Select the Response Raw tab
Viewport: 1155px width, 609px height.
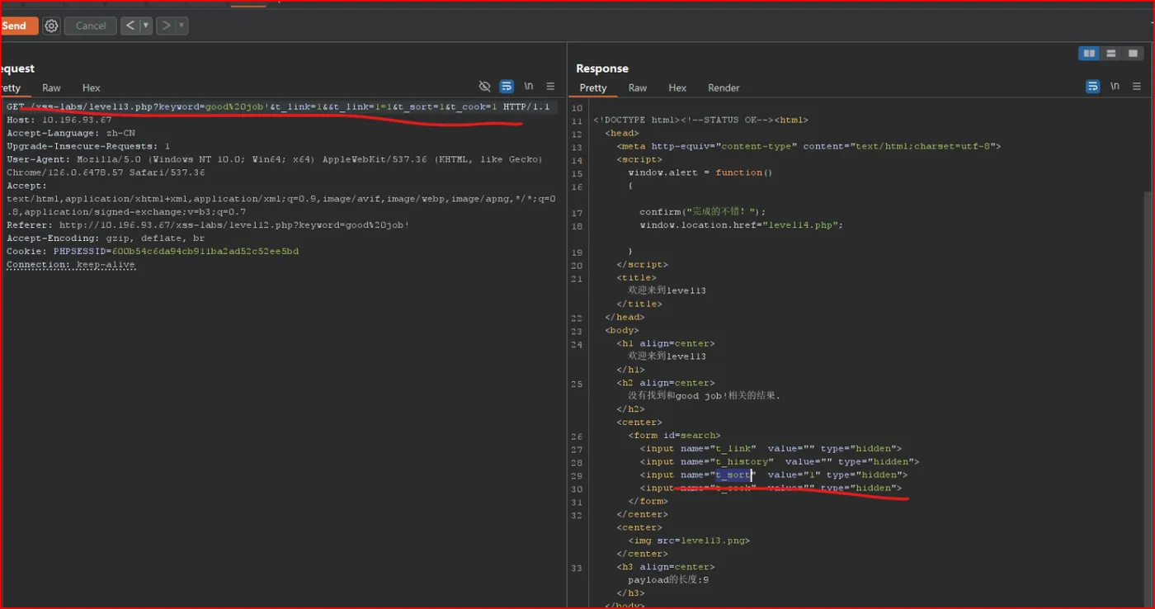638,87
